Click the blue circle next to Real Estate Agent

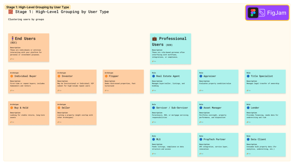click(154, 76)
